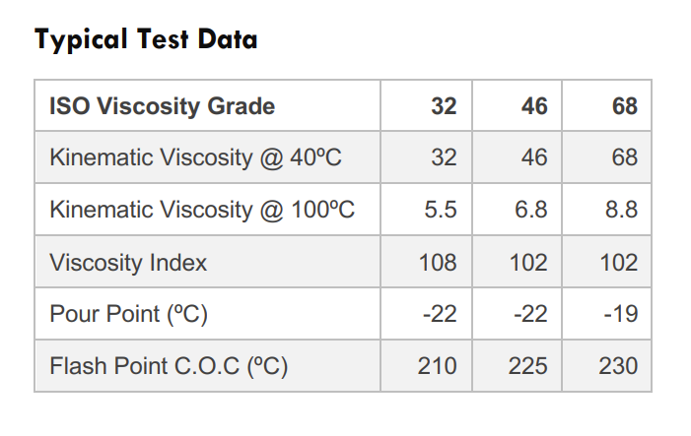Click the flash point value 210
The width and height of the screenshot is (691, 436).
(x=438, y=366)
